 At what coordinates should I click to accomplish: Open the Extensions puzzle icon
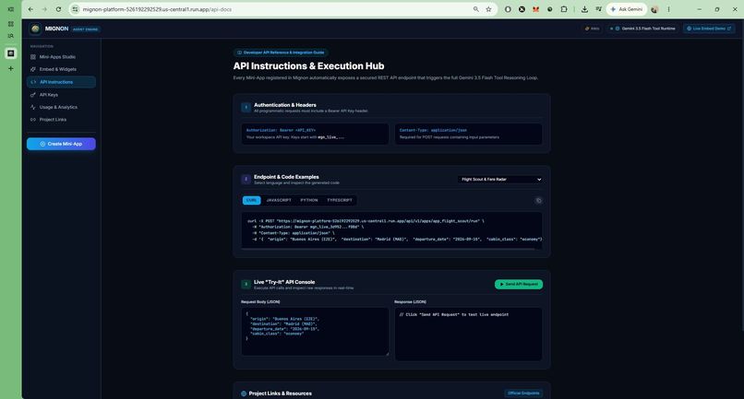tap(564, 9)
